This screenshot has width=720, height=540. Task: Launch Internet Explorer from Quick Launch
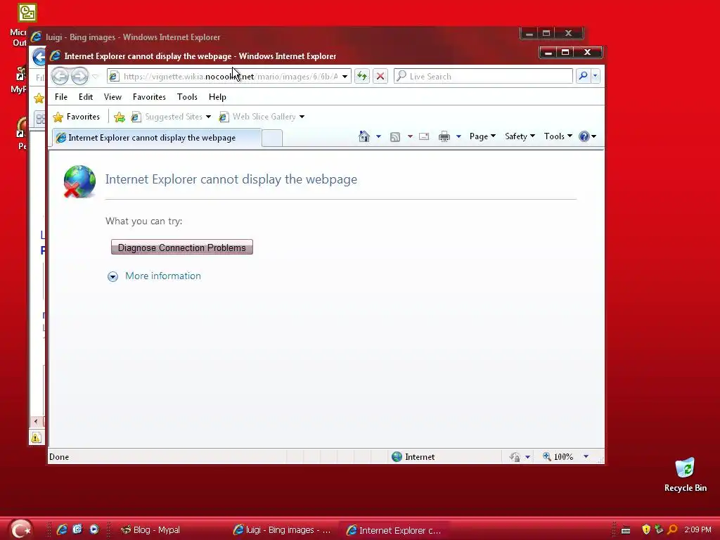tap(62, 529)
